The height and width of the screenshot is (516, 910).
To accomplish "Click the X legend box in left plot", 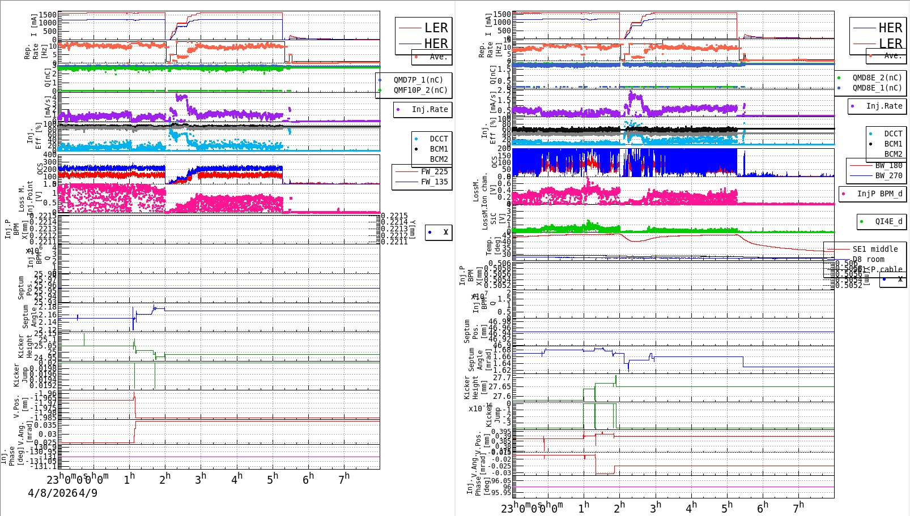I will (x=439, y=232).
